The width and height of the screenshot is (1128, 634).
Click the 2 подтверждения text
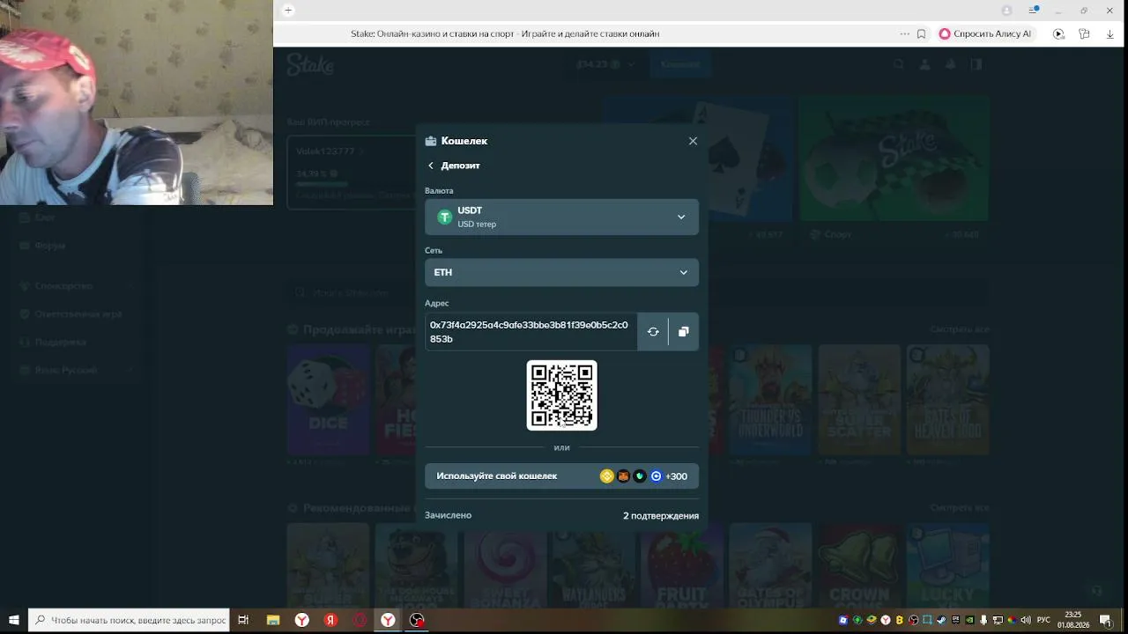point(661,515)
